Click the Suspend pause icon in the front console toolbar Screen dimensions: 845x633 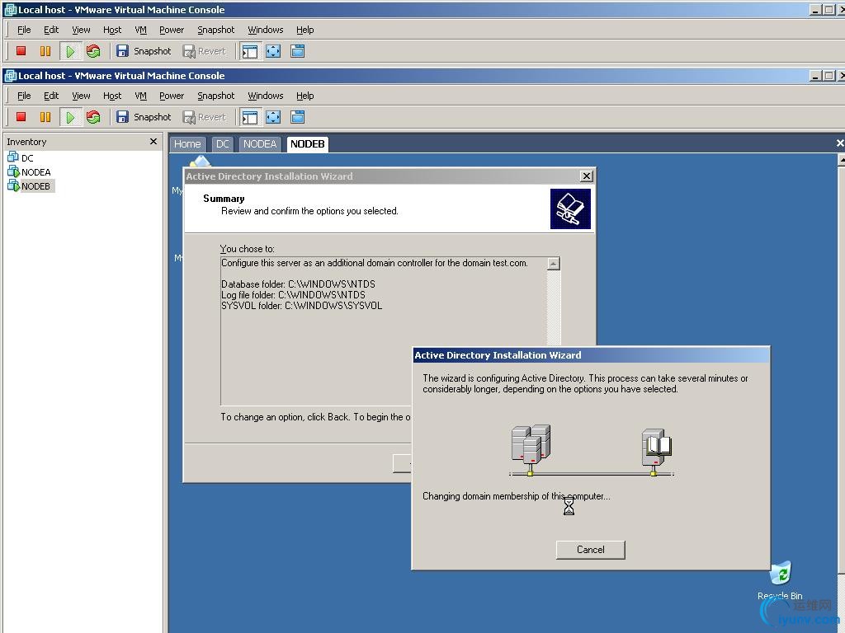tap(45, 117)
